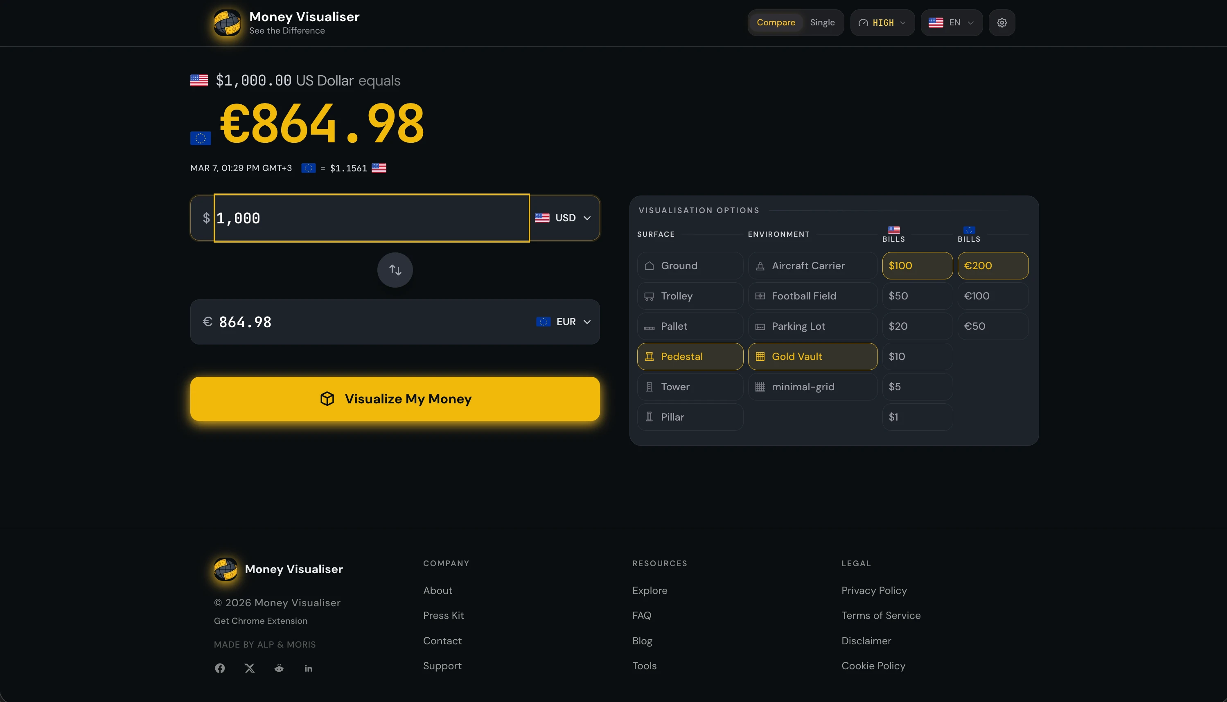Screen dimensions: 1227x702
Task: Select the Tower surface option
Action: click(x=690, y=387)
